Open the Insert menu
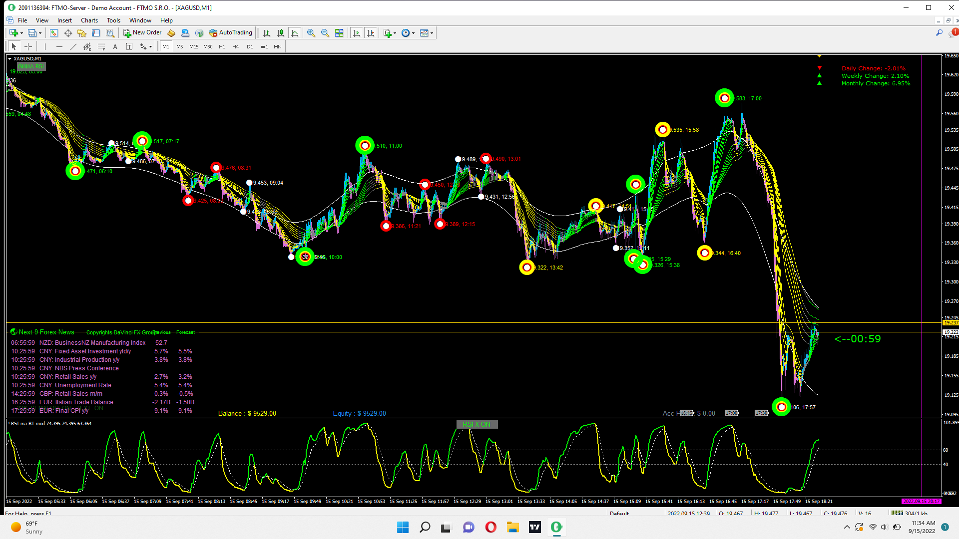959x539 pixels. (x=64, y=20)
